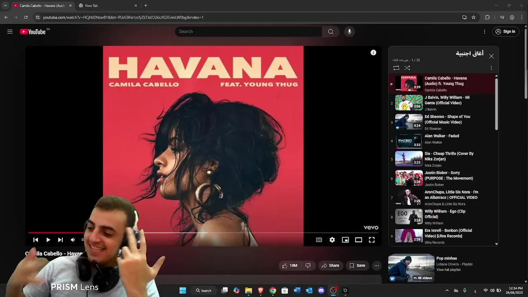Go to the YouTube home logo
The height and width of the screenshot is (297, 528).
pyautogui.click(x=33, y=32)
